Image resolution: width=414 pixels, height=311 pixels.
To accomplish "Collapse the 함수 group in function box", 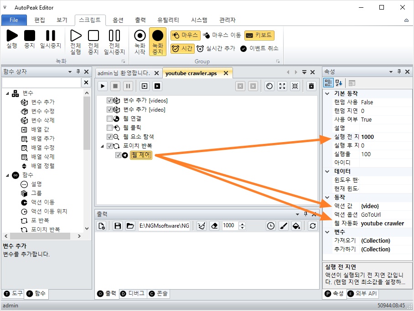I will [7, 175].
